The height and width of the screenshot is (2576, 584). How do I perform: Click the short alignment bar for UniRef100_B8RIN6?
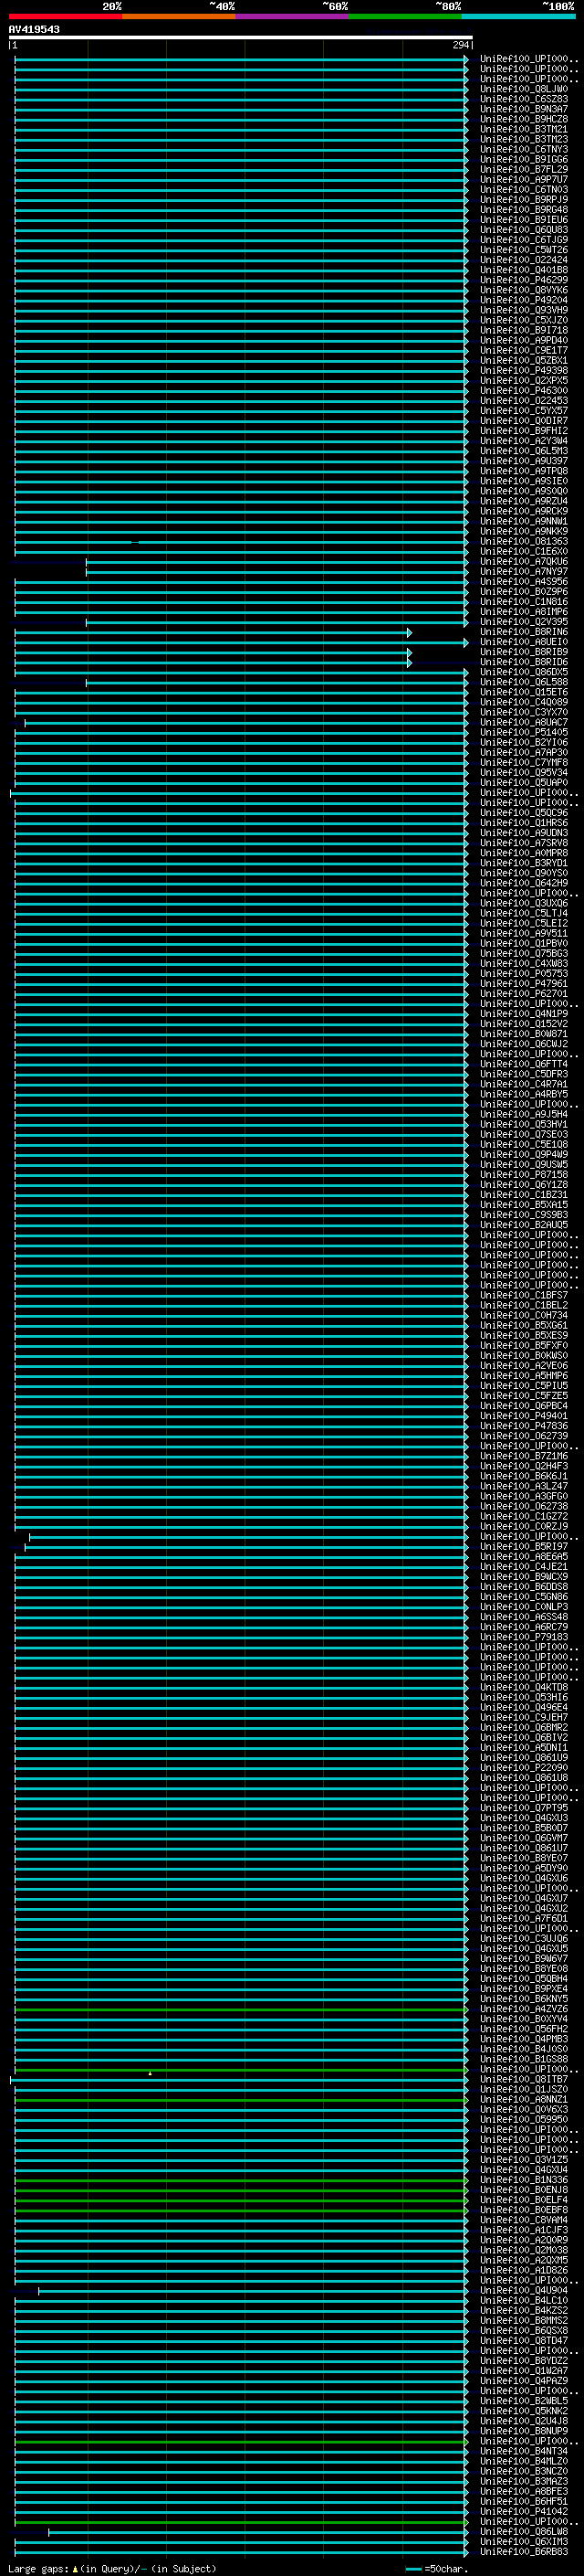coord(212,632)
